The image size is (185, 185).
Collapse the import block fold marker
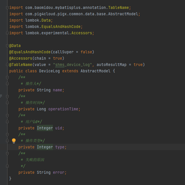pyautogui.click(x=7, y=7)
